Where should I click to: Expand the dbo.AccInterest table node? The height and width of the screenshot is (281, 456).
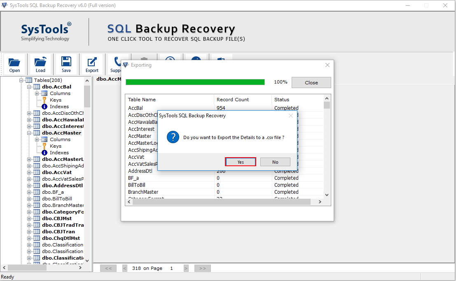[29, 126]
